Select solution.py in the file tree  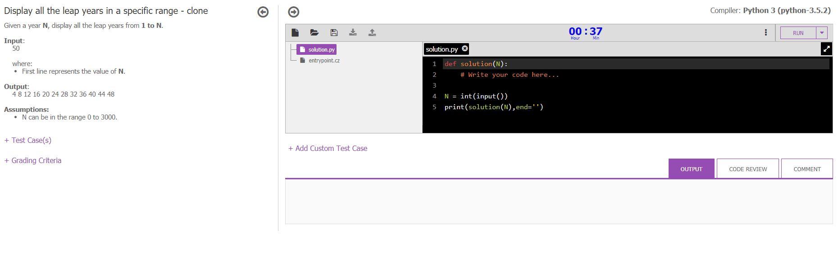[317, 49]
